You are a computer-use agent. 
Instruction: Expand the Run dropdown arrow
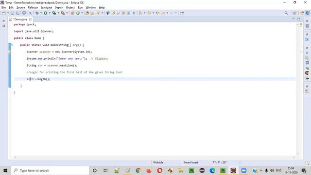[50, 13]
